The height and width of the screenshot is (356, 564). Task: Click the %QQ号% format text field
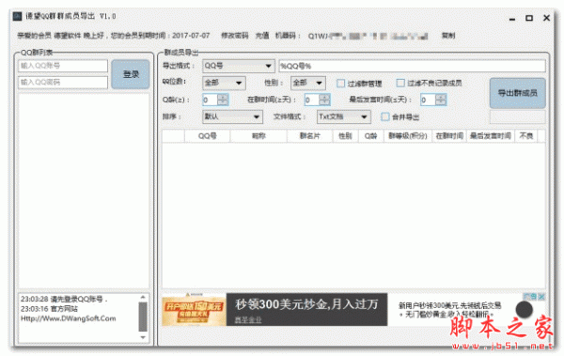tap(412, 66)
